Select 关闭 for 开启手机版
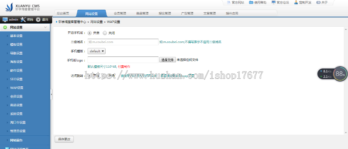The width and height of the screenshot is (348, 149). pyautogui.click(x=105, y=33)
